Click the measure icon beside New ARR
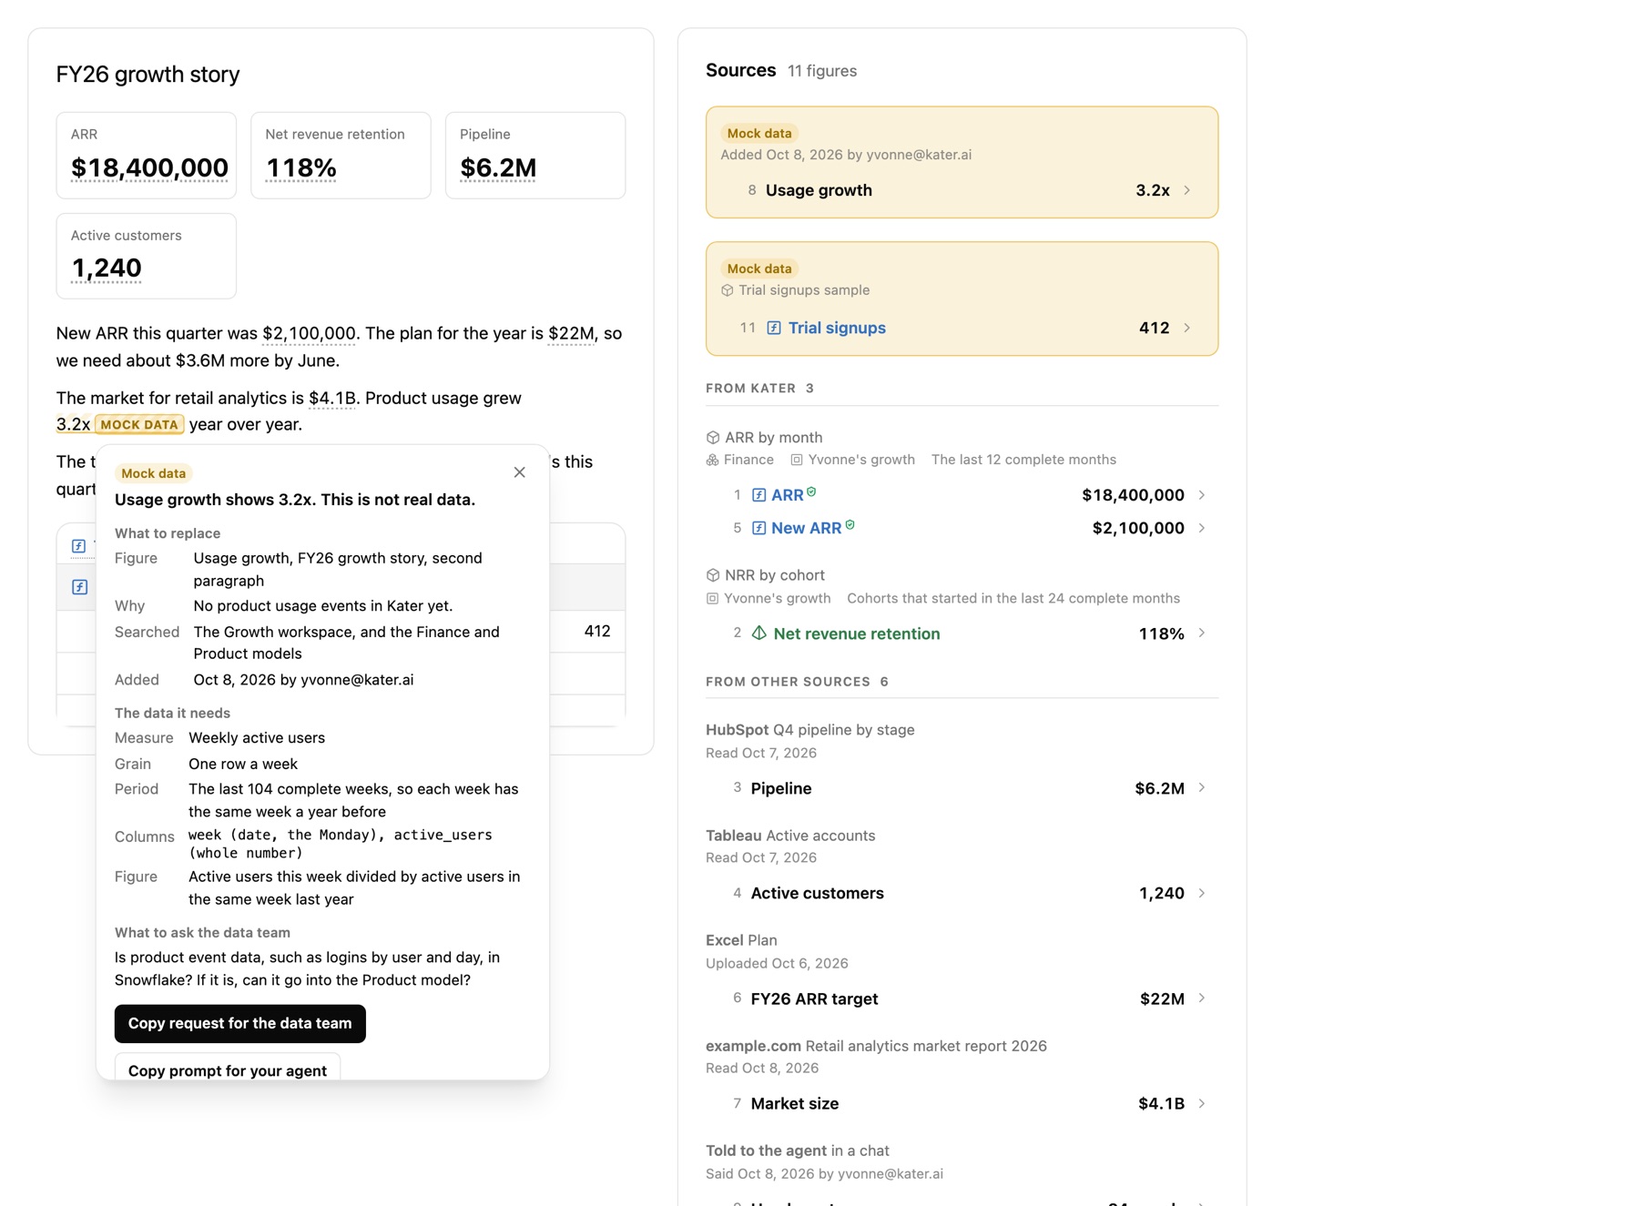Screen dimensions: 1639x1206 pyautogui.click(x=758, y=528)
